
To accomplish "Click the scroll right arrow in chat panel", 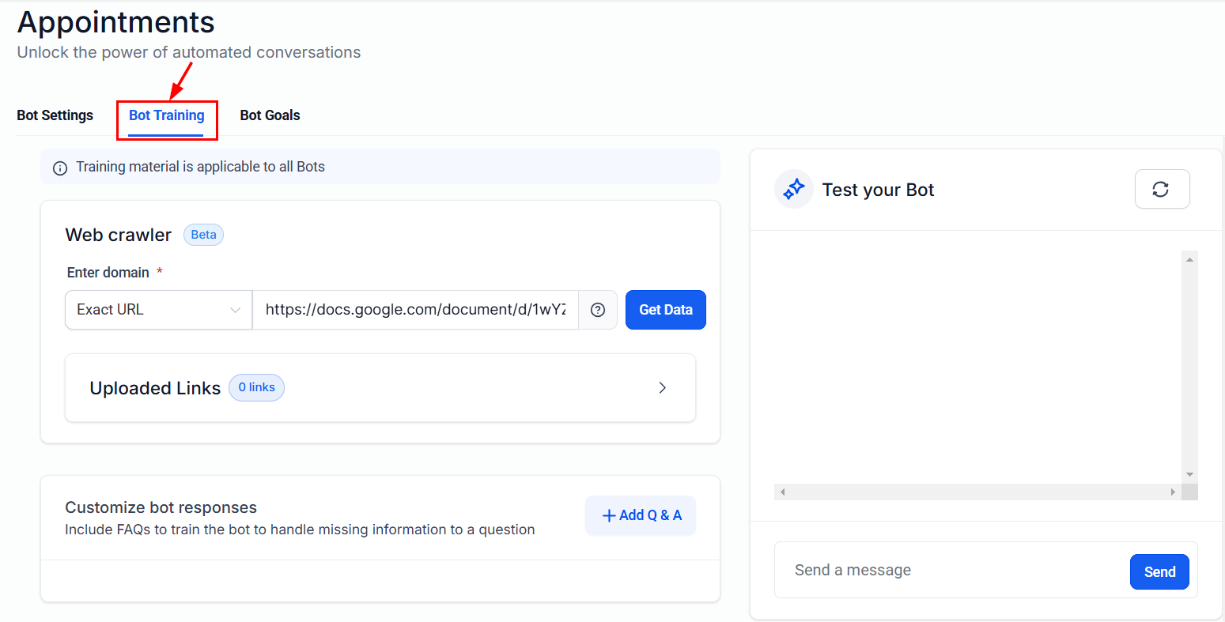I will coord(1173,492).
